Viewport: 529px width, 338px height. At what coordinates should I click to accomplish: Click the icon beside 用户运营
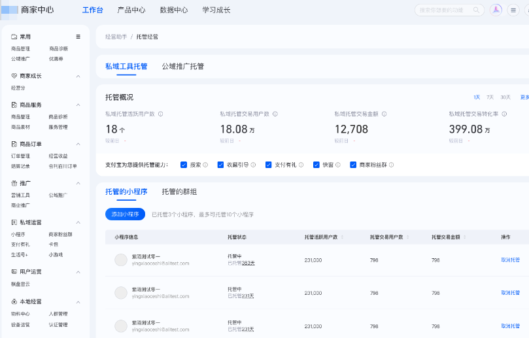point(14,271)
